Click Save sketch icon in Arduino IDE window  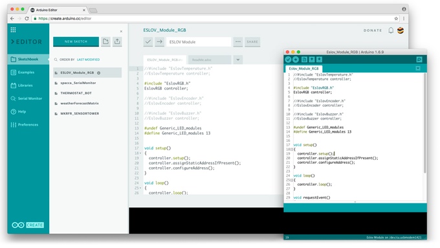point(320,60)
